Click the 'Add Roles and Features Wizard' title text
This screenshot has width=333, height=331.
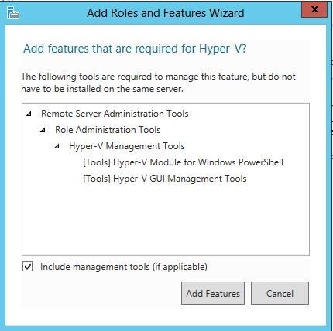tap(166, 13)
